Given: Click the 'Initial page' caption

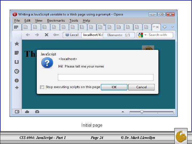Looking at the screenshot, I should (92, 125).
